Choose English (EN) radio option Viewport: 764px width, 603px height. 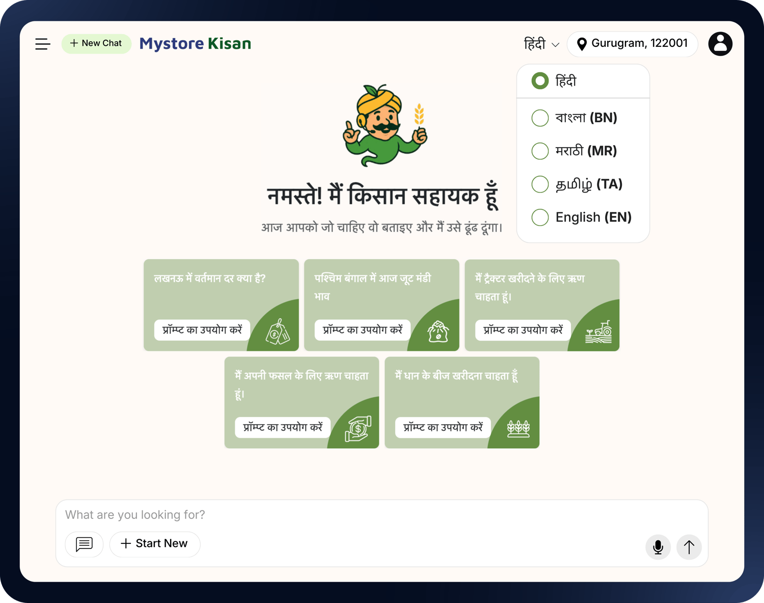tap(540, 217)
